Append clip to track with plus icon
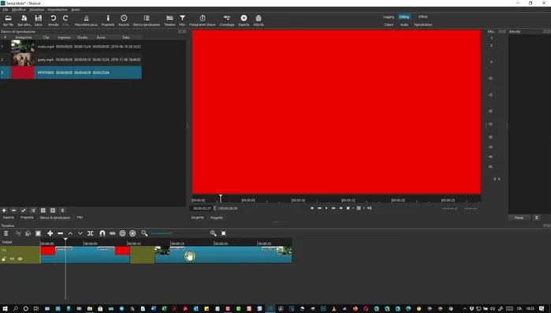 coord(50,233)
